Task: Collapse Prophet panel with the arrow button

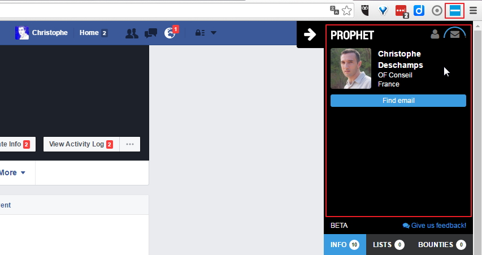Action: click(310, 34)
